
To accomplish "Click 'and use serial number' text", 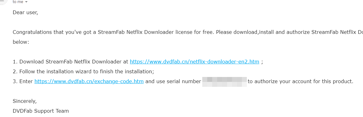I will pos(173,82).
